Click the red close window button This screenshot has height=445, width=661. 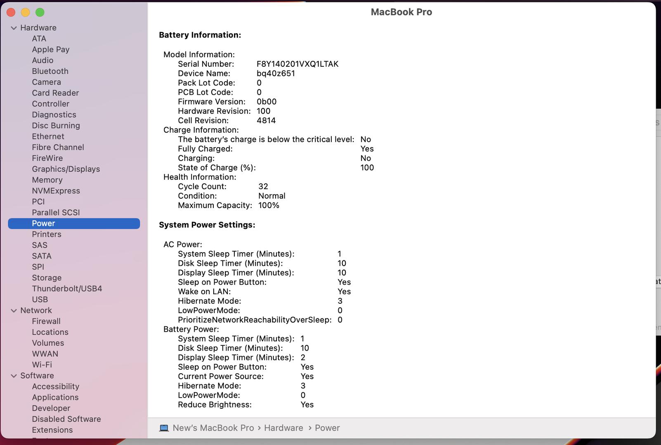click(11, 12)
